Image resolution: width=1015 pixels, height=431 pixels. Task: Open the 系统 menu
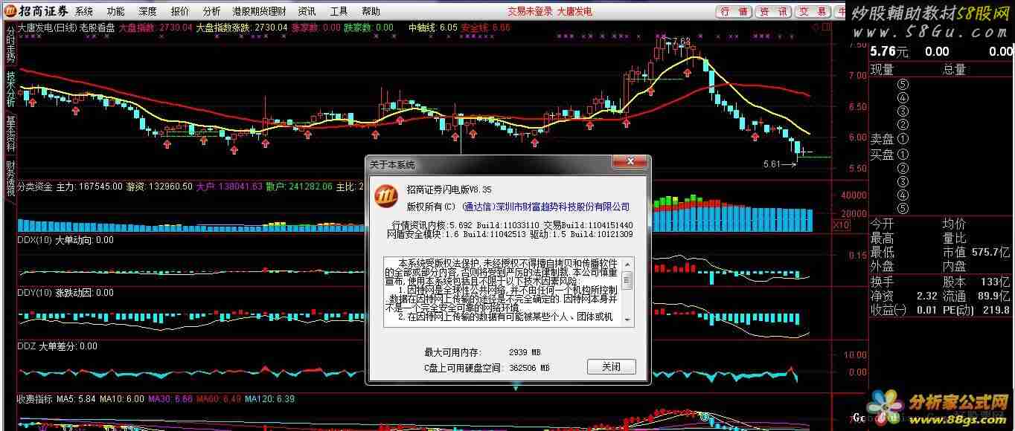click(84, 11)
